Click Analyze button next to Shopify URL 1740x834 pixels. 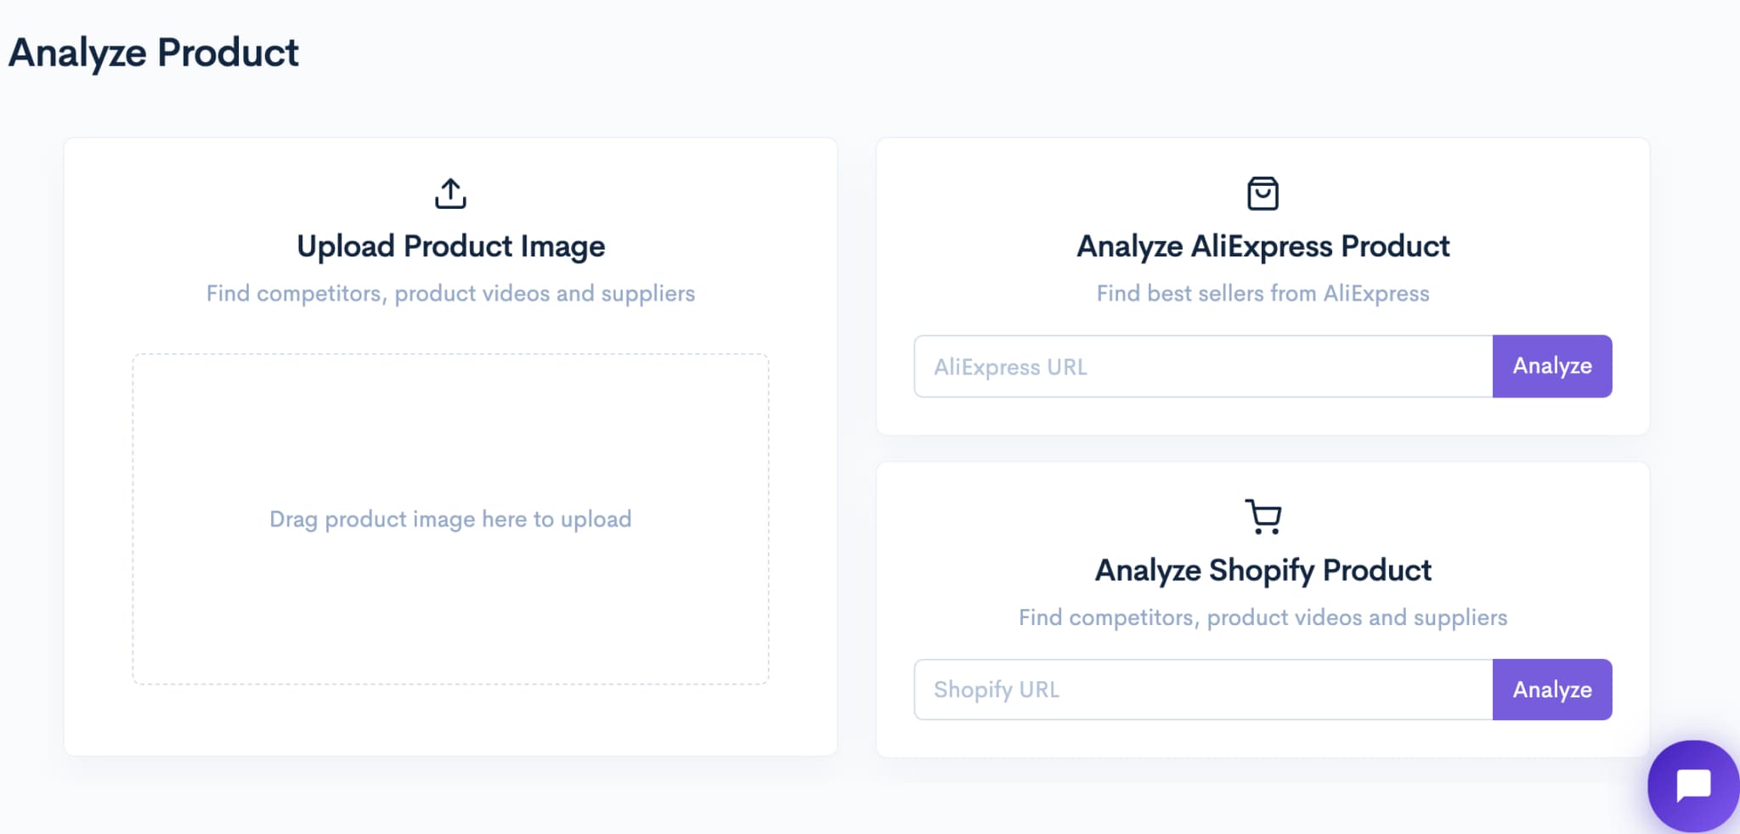[x=1552, y=690]
